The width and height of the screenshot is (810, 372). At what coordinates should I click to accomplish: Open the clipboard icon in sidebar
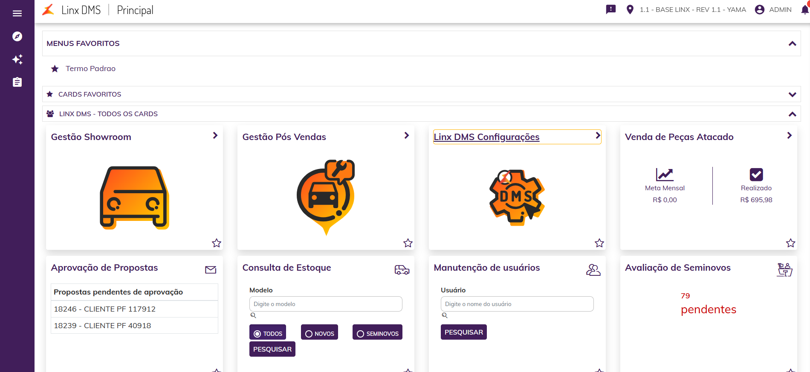point(17,82)
